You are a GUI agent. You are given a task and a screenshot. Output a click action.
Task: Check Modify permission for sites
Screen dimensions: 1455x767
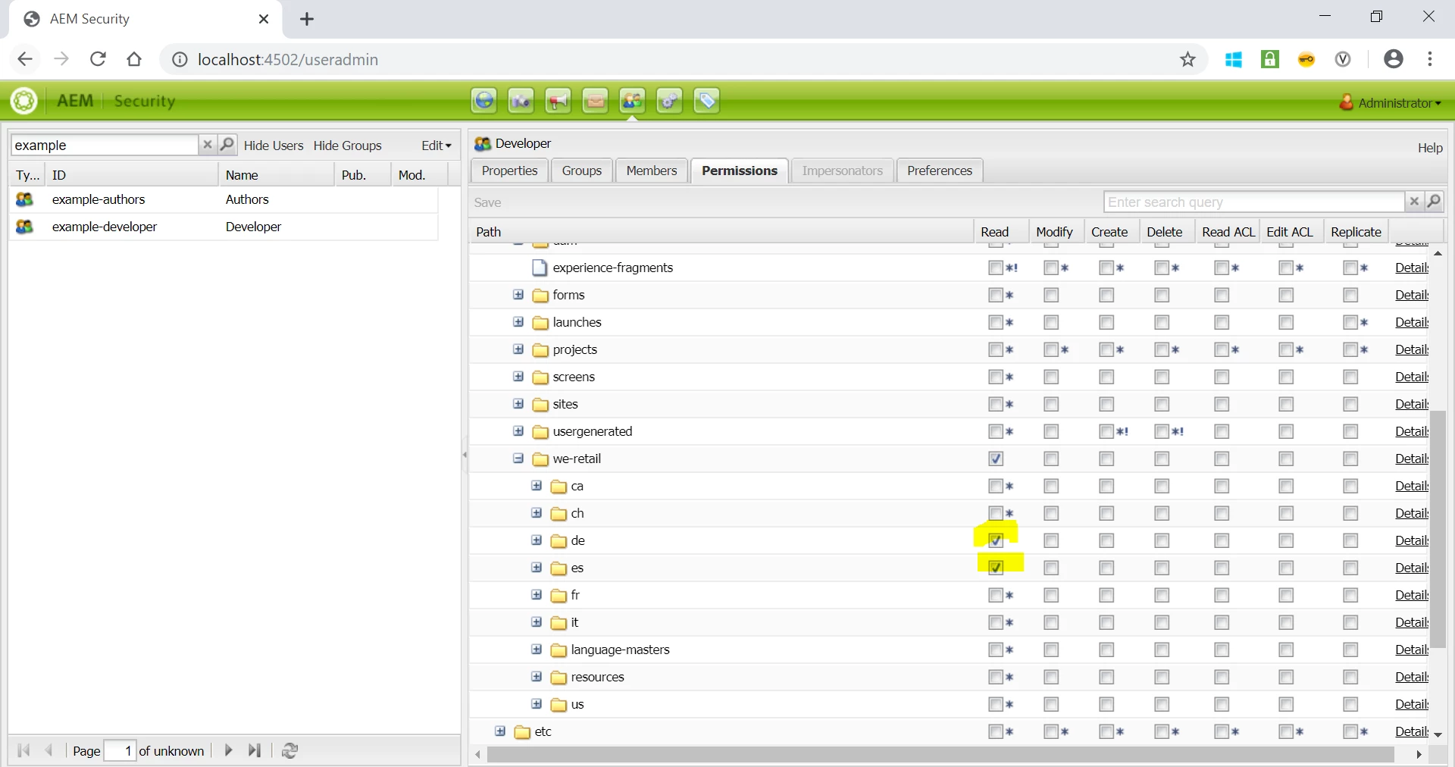1051,404
